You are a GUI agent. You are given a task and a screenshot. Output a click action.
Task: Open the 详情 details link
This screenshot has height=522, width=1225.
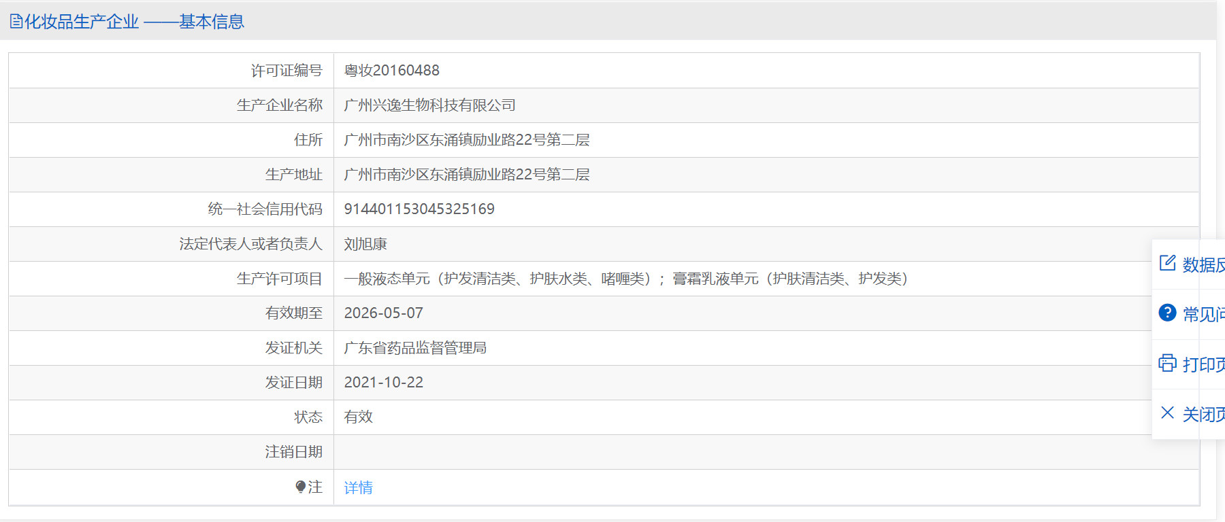(x=358, y=487)
